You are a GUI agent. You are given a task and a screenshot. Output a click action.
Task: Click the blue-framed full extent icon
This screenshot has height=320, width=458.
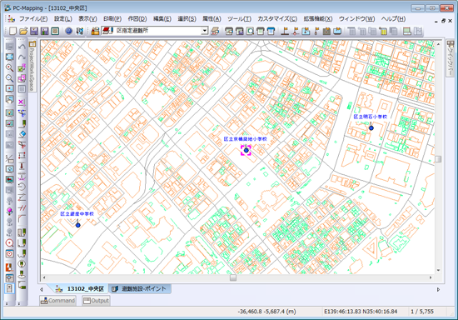[x=10, y=57]
